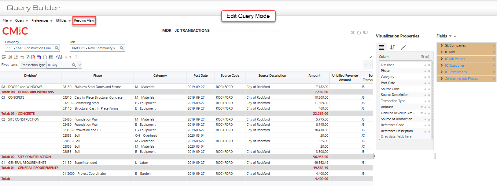
Task: Collapse the left panel splitter arrow
Action: click(374, 156)
